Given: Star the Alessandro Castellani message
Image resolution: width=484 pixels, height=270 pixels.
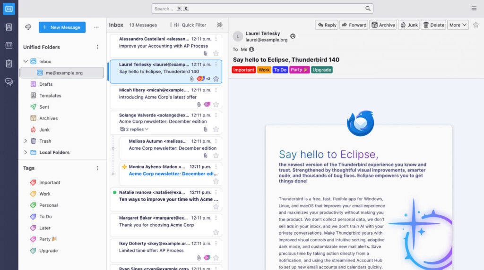Looking at the screenshot, I should coord(216,53).
